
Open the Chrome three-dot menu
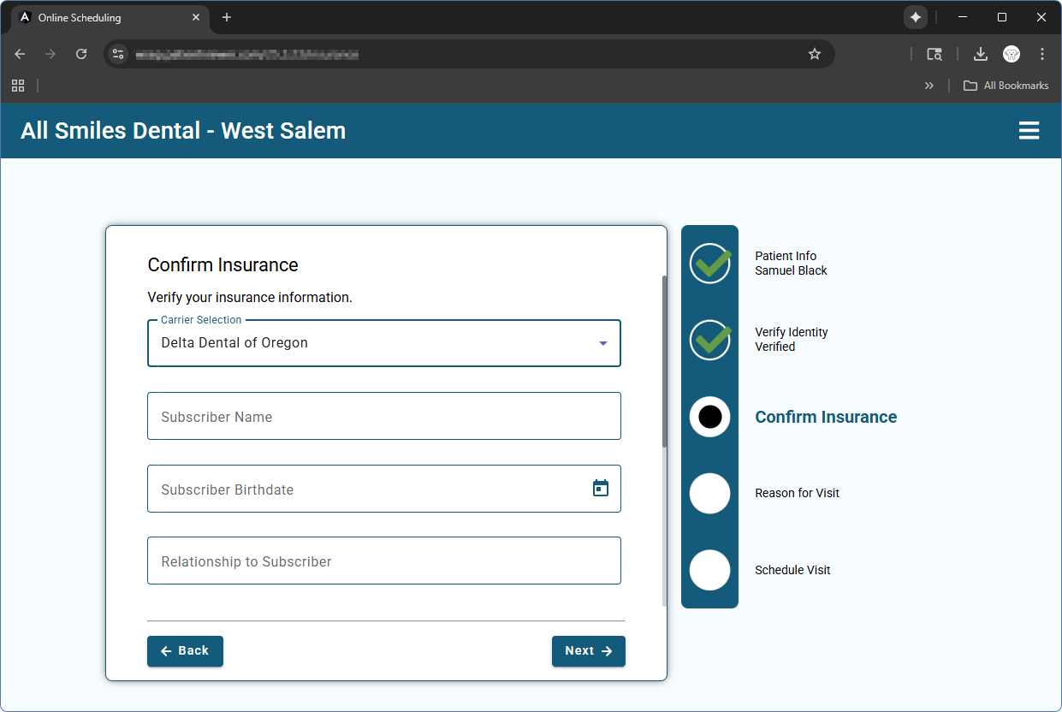pyautogui.click(x=1041, y=54)
